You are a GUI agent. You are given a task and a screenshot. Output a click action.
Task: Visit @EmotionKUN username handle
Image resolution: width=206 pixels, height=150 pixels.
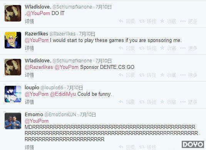click(60, 115)
